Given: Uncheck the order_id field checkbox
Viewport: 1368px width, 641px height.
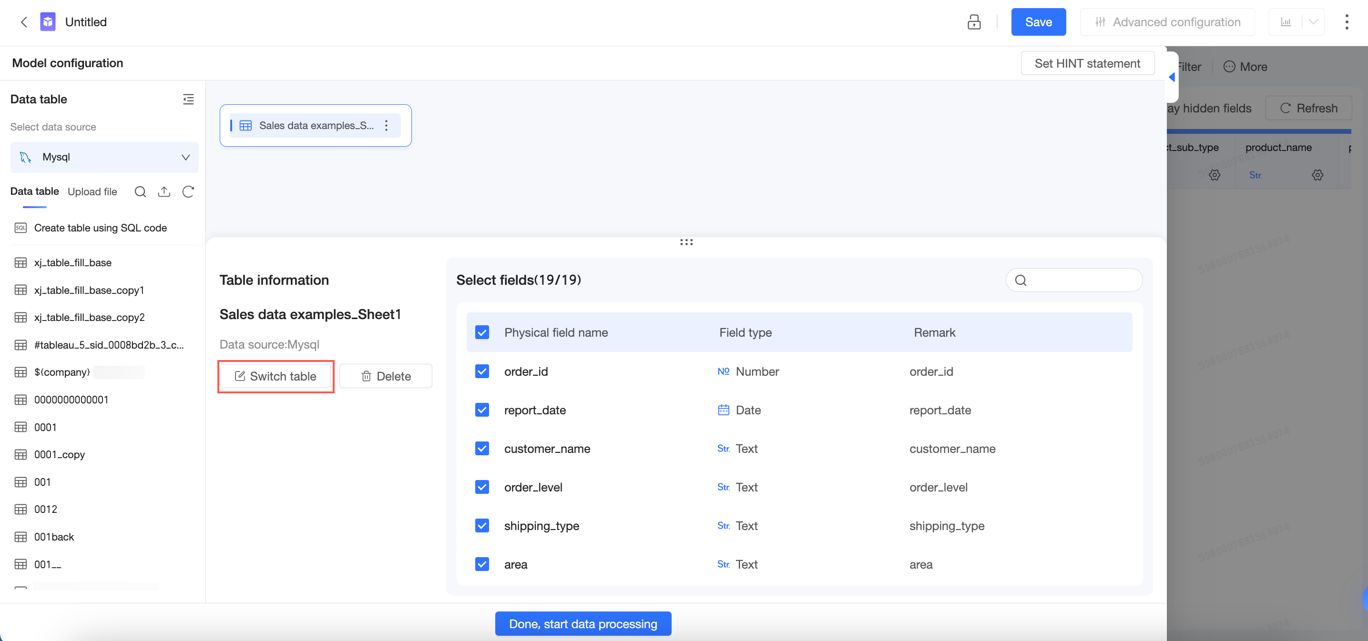Looking at the screenshot, I should tap(482, 371).
